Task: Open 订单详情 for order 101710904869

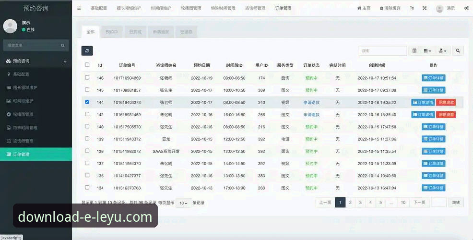Action: tap(434, 78)
